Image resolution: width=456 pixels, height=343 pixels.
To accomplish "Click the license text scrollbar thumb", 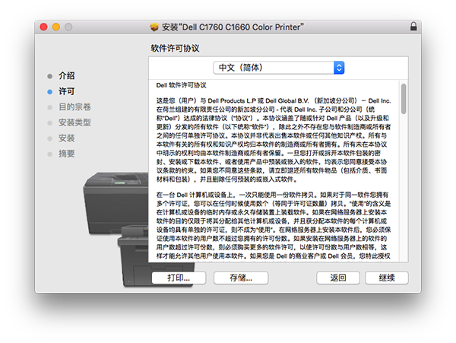I will (404, 99).
